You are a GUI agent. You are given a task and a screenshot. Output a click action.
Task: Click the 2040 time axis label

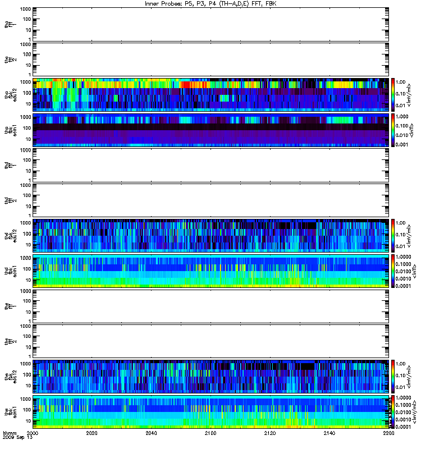click(x=151, y=433)
